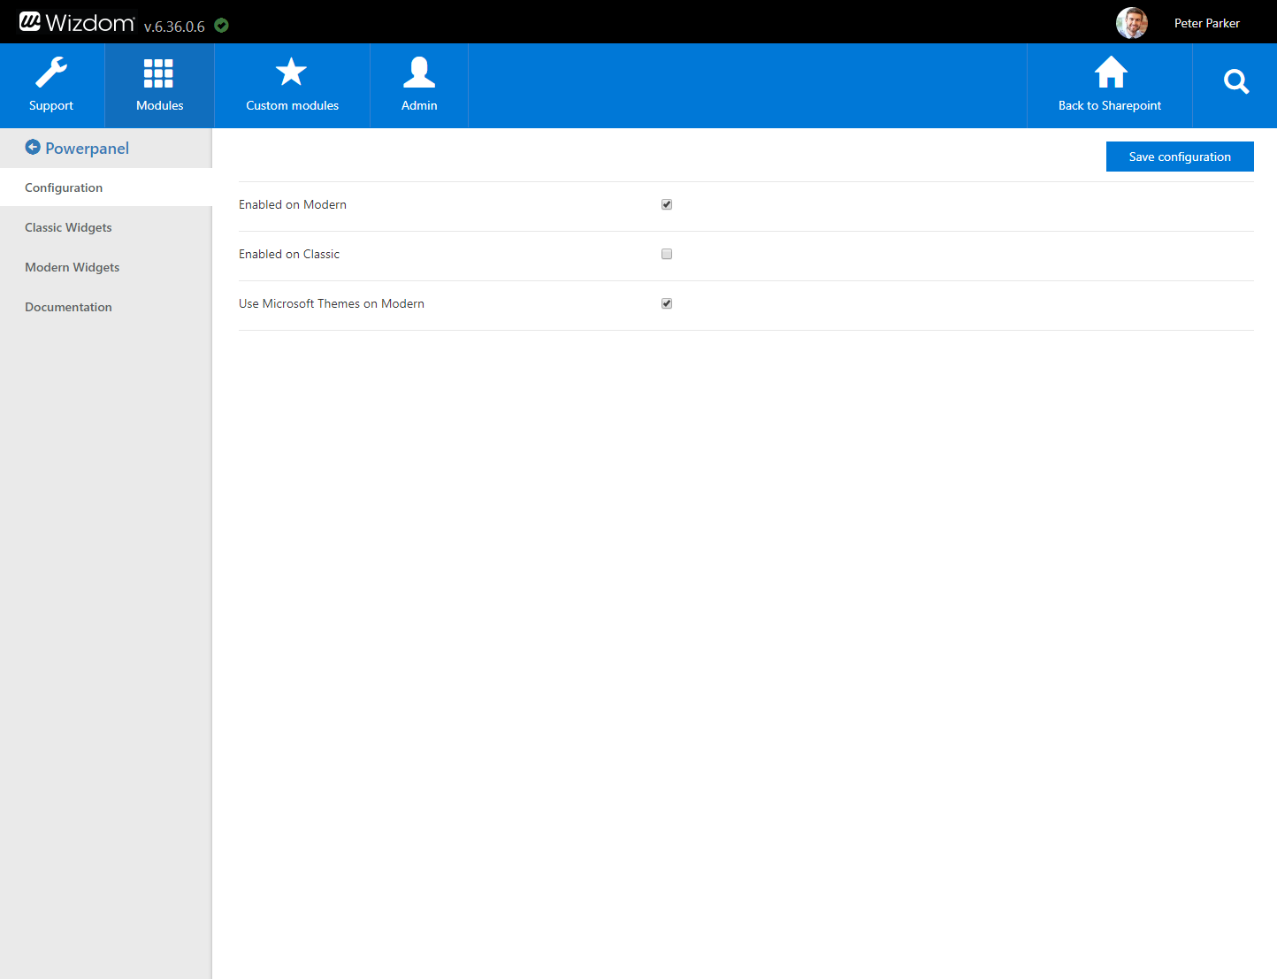Select the Custom modules star icon
The width and height of the screenshot is (1277, 979).
pyautogui.click(x=291, y=73)
